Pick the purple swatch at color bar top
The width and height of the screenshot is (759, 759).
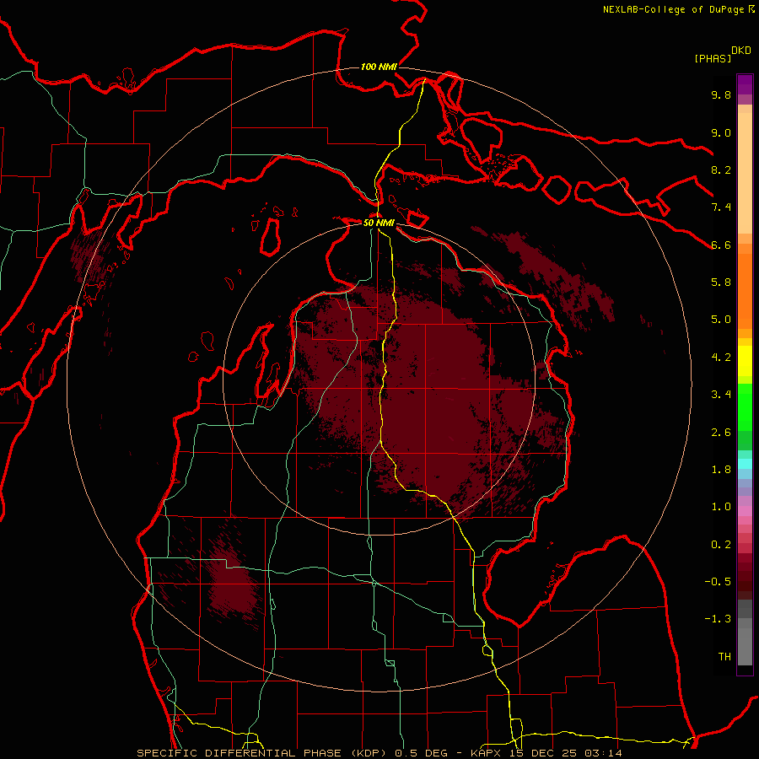pyautogui.click(x=745, y=84)
